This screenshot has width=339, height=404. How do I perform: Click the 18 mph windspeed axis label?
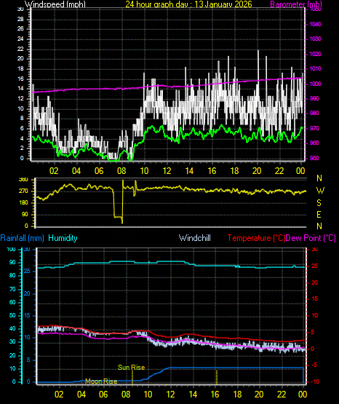(20, 69)
